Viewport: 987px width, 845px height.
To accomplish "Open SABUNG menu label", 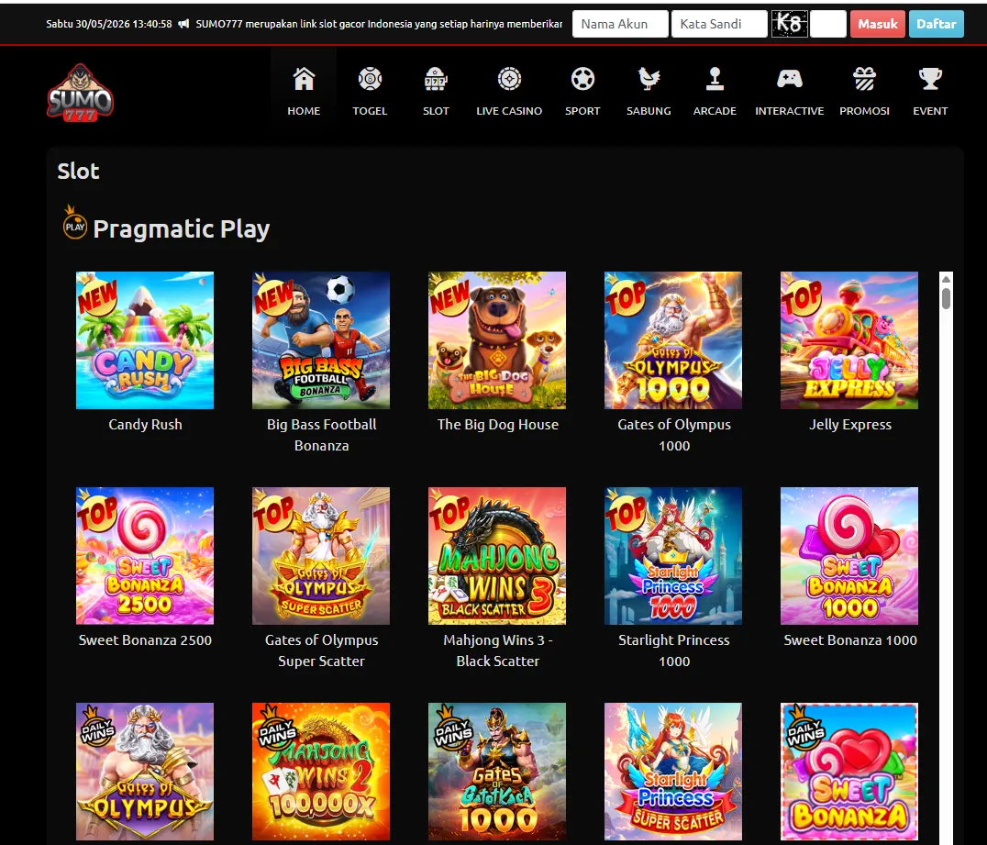I will 649,111.
